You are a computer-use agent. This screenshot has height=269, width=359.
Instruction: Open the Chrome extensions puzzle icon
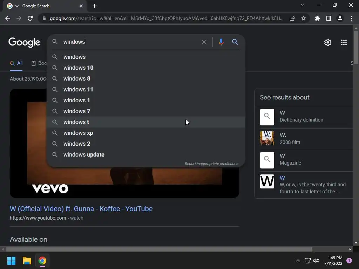tap(318, 18)
